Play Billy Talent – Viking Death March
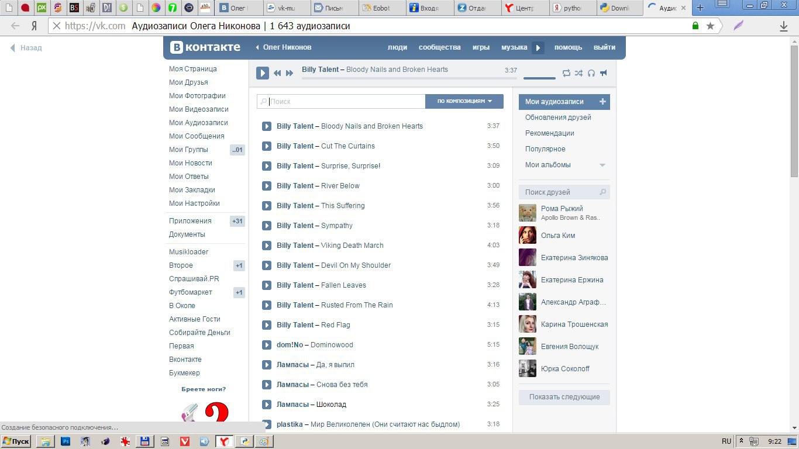The width and height of the screenshot is (799, 449). coord(267,246)
